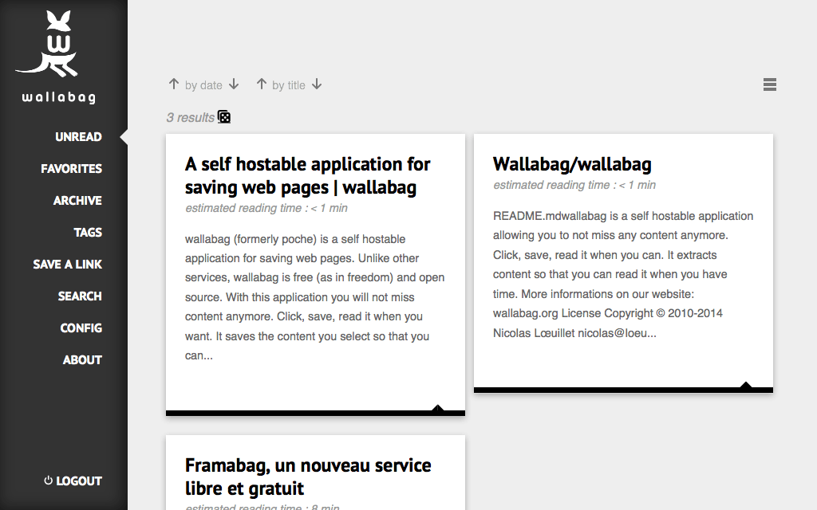
Task: Sort ascending by date arrow
Action: 174,84
